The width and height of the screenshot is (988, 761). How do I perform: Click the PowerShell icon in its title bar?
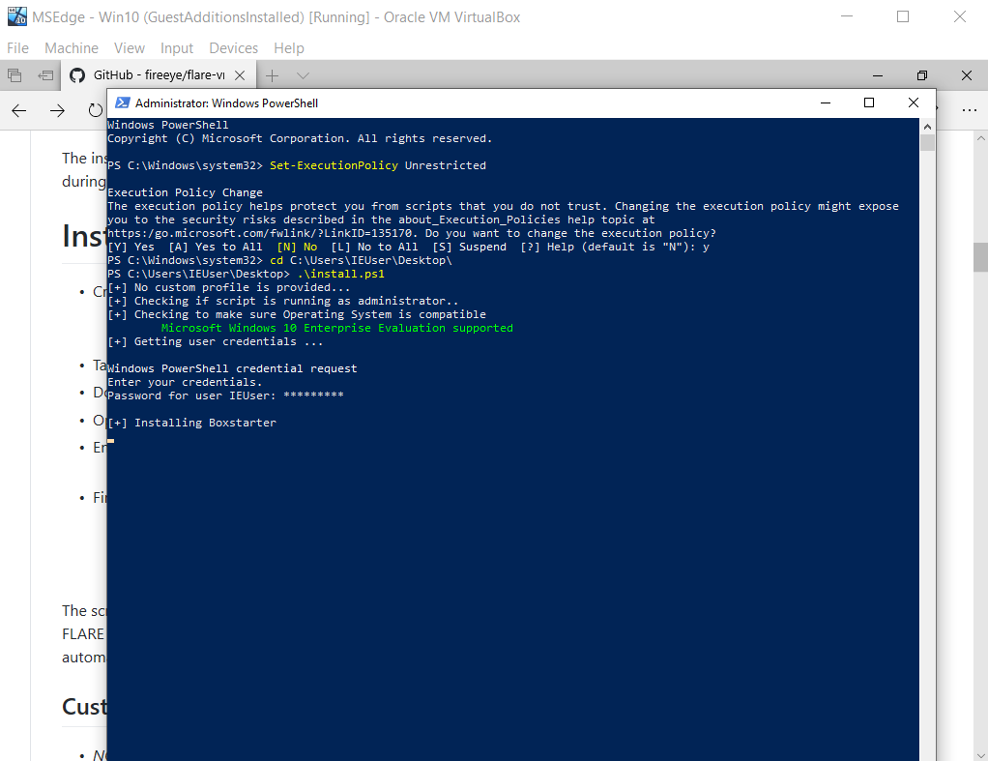[x=122, y=102]
